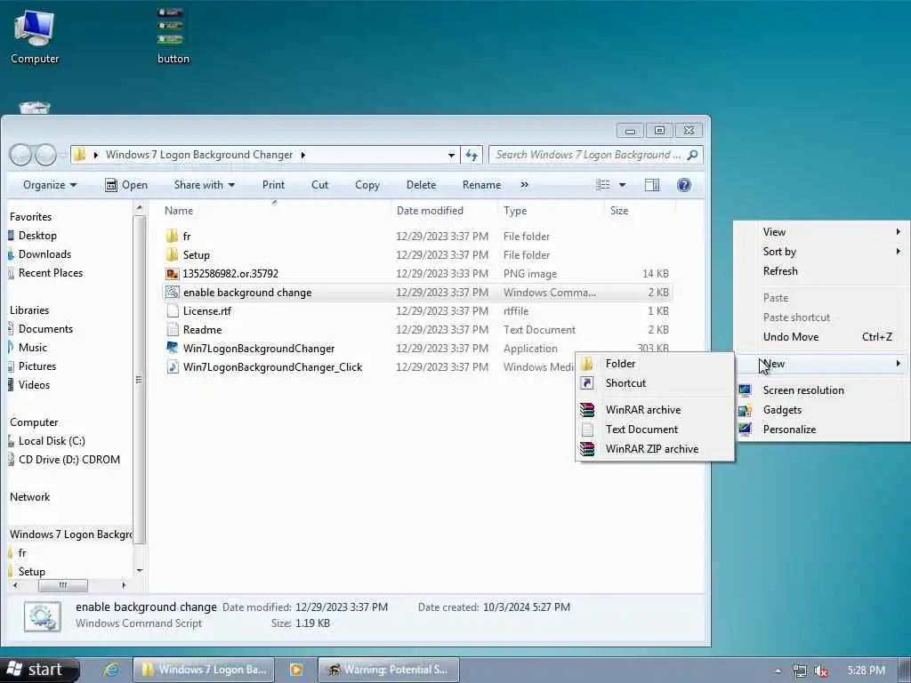This screenshot has height=683, width=911.
Task: Sort by the Type column header
Action: pos(551,211)
